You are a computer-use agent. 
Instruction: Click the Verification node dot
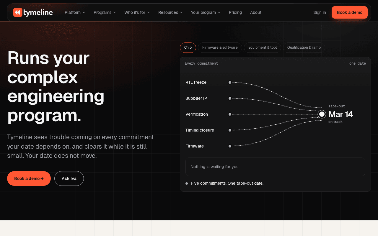click(x=230, y=114)
